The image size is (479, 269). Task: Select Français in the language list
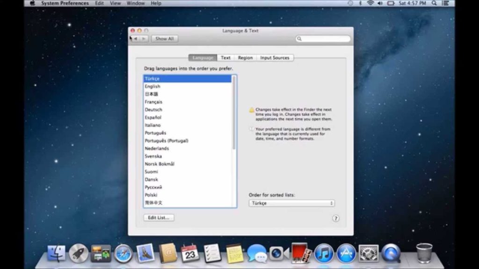[x=187, y=102]
